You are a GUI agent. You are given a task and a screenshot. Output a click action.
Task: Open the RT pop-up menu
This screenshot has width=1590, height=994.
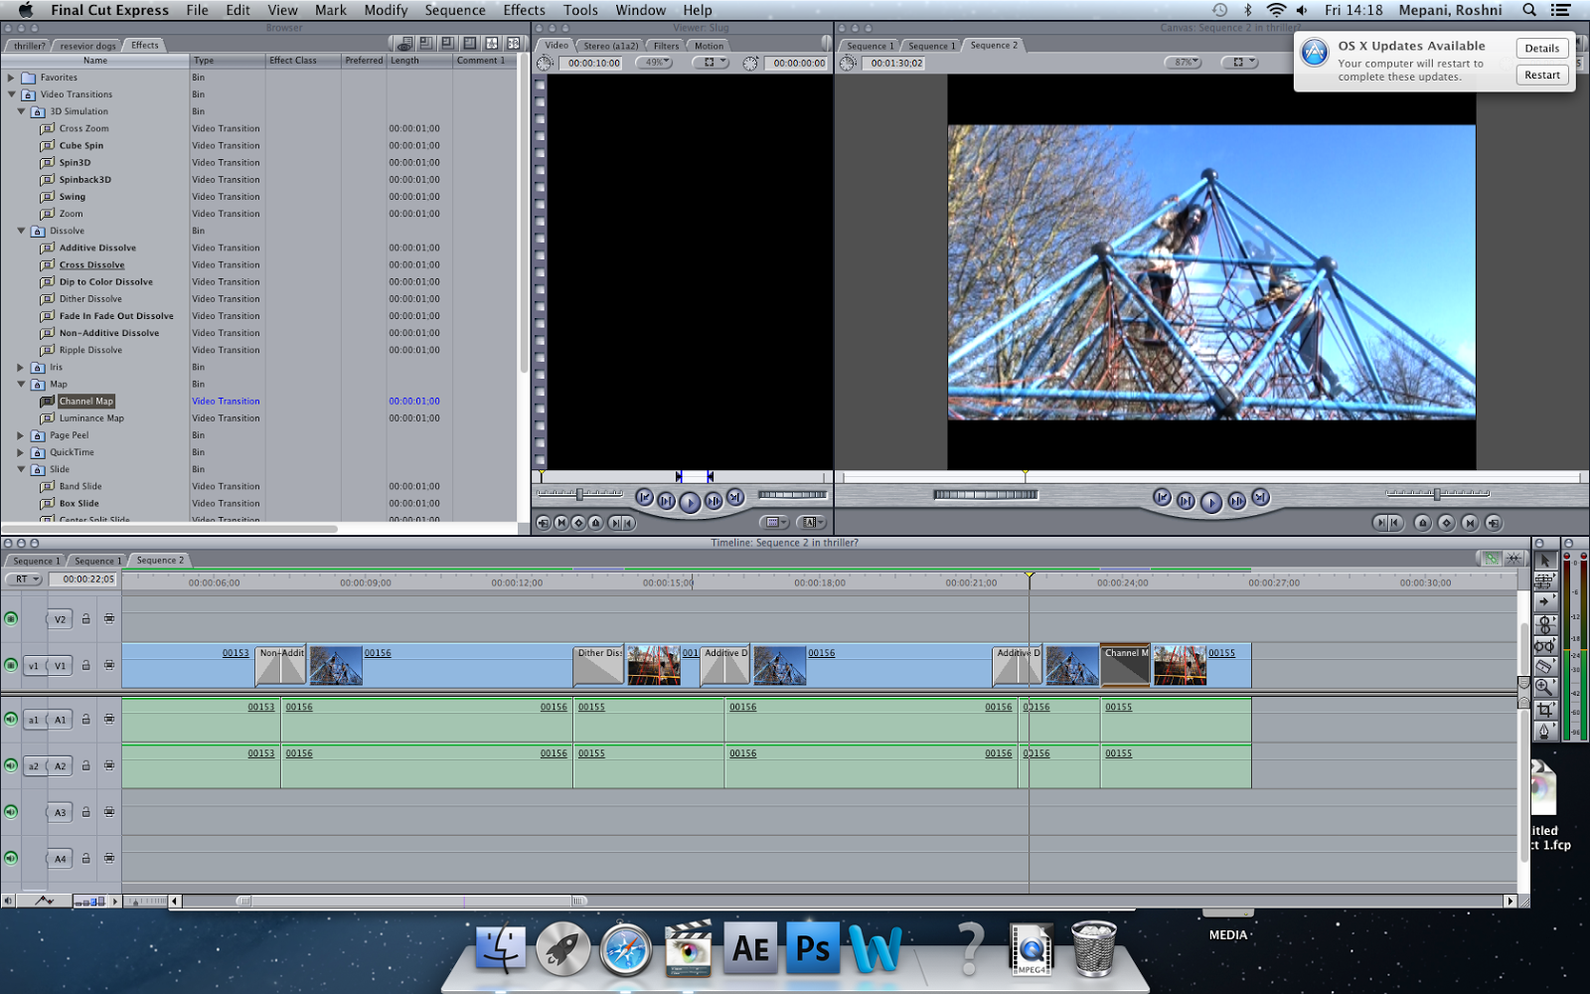coord(24,579)
